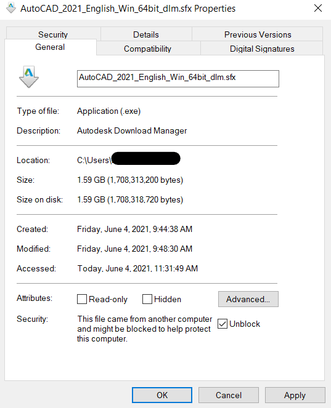Open the Advanced attributes dialog
The height and width of the screenshot is (408, 331).
pyautogui.click(x=248, y=299)
